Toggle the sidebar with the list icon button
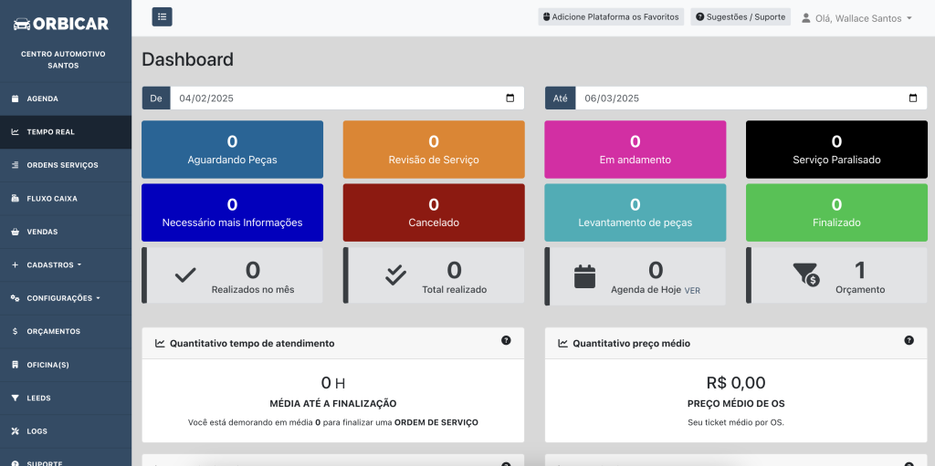 (x=162, y=16)
